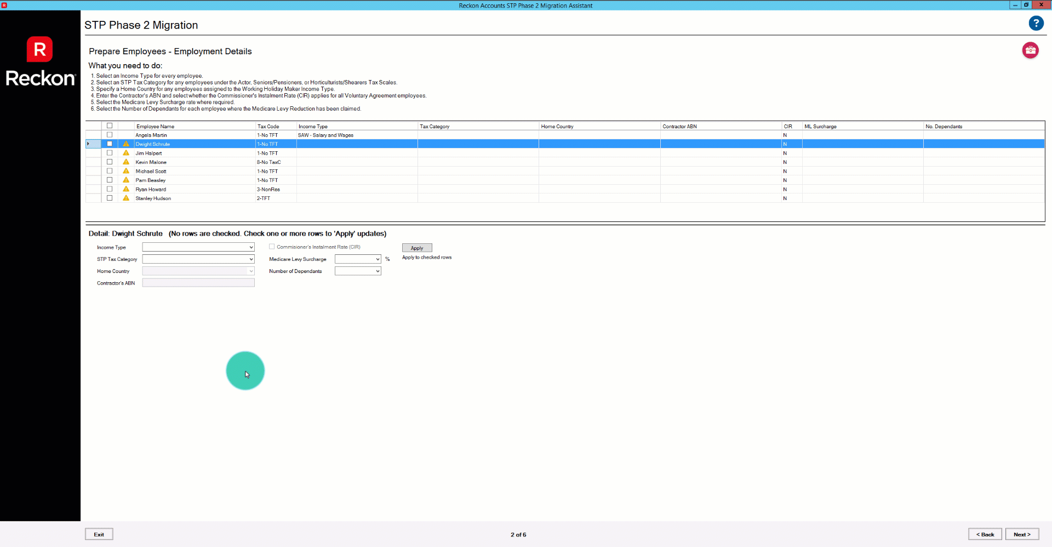This screenshot has width=1052, height=547.
Task: Open the Medicare Levy Surcharge dropdown
Action: pyautogui.click(x=358, y=259)
